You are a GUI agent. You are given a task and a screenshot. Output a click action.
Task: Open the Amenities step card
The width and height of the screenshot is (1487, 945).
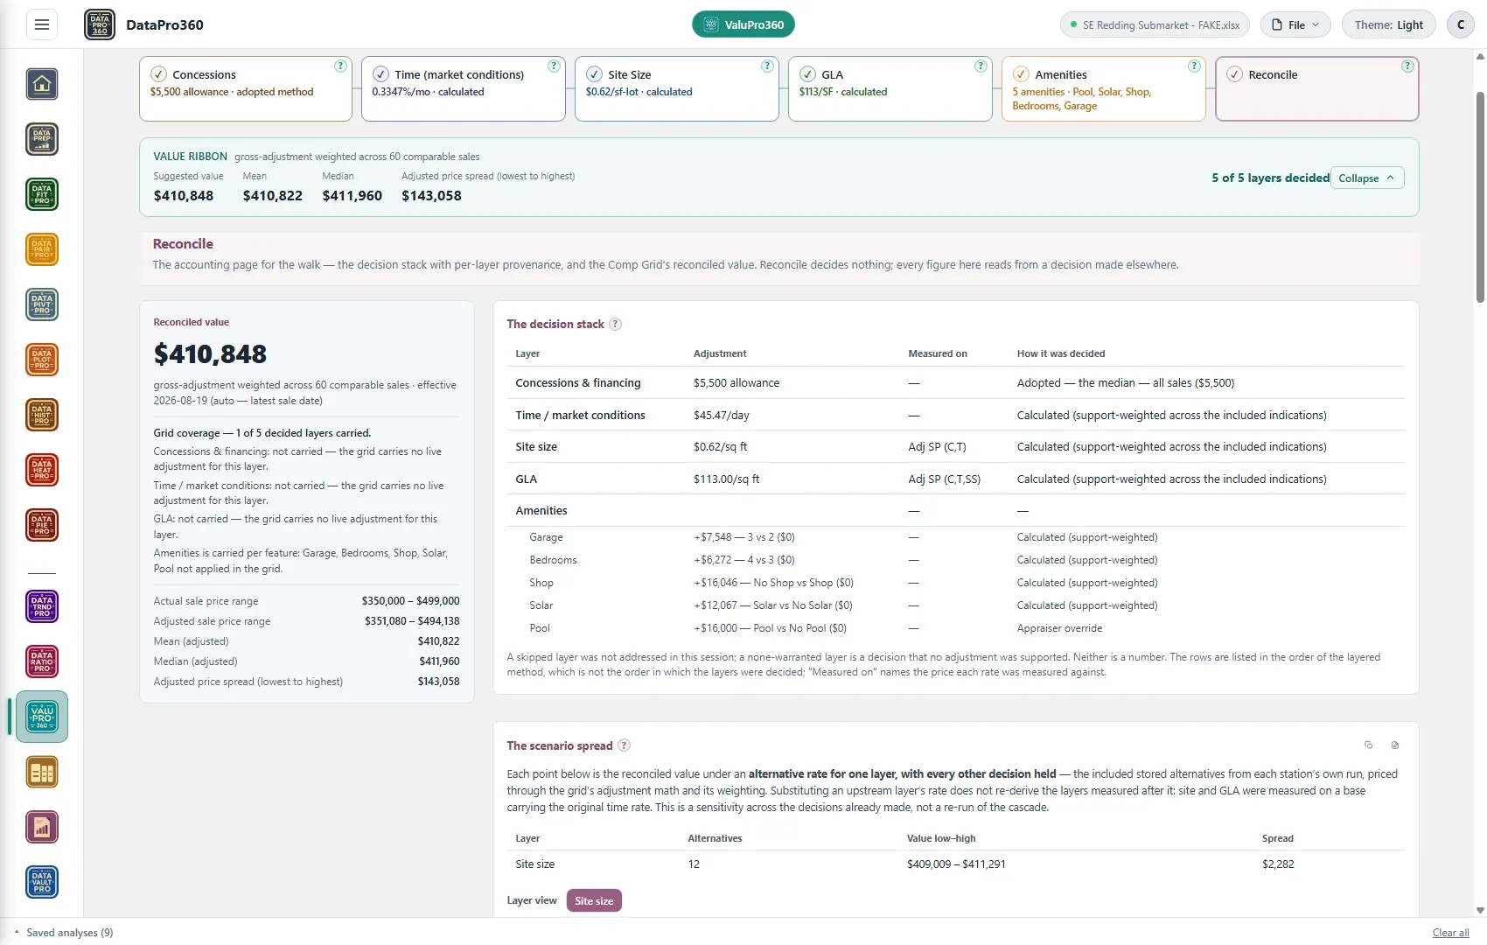[1104, 89]
